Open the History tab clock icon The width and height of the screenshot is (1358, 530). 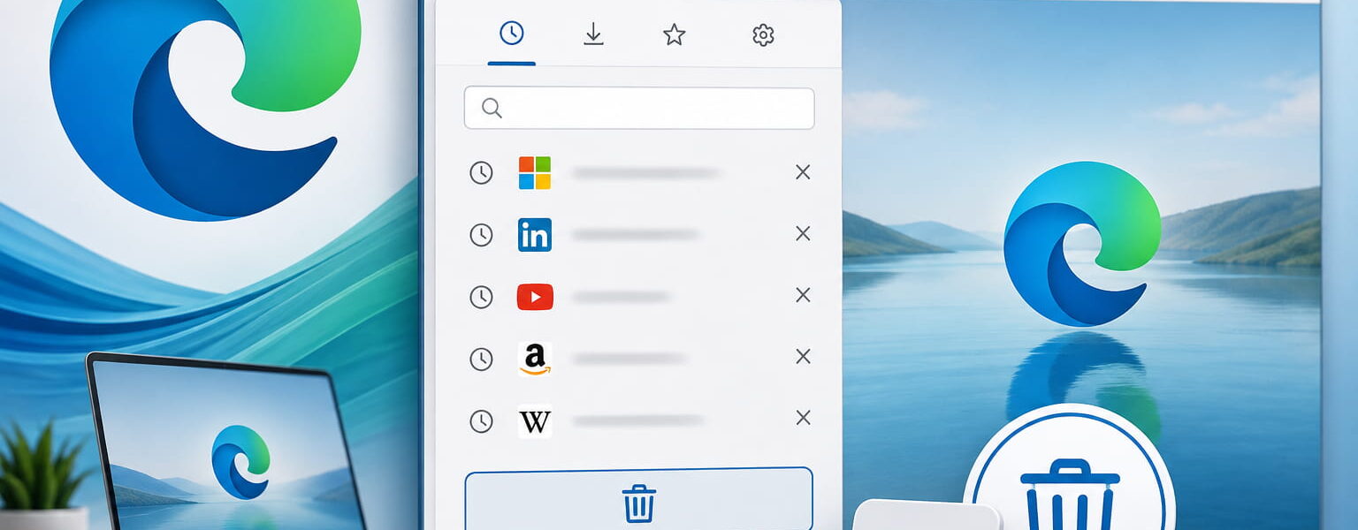[x=511, y=34]
